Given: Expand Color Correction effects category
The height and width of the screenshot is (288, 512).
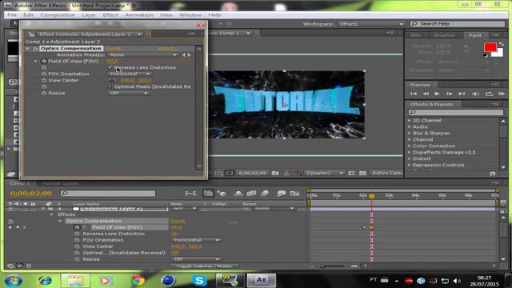Looking at the screenshot, I should coord(410,146).
